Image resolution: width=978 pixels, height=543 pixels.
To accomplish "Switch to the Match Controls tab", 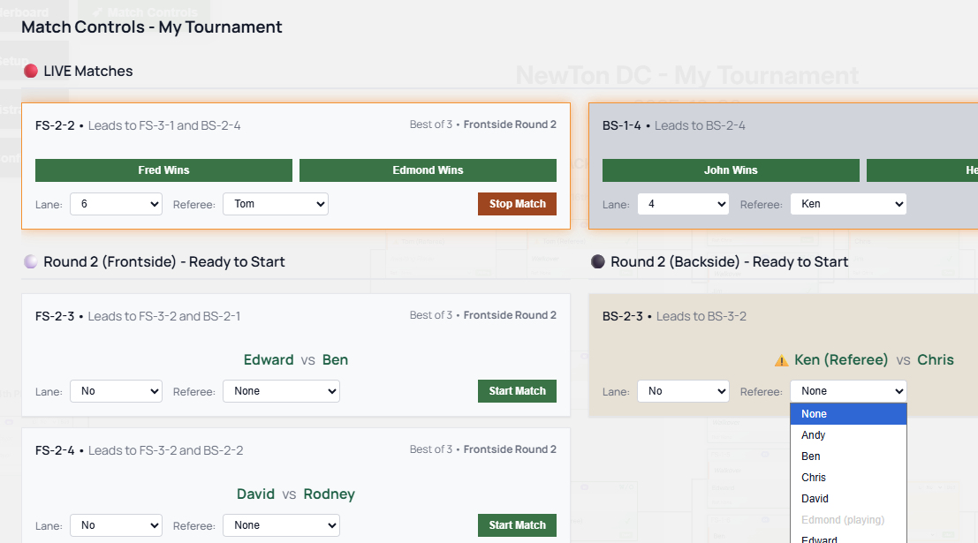I will pos(153,11).
